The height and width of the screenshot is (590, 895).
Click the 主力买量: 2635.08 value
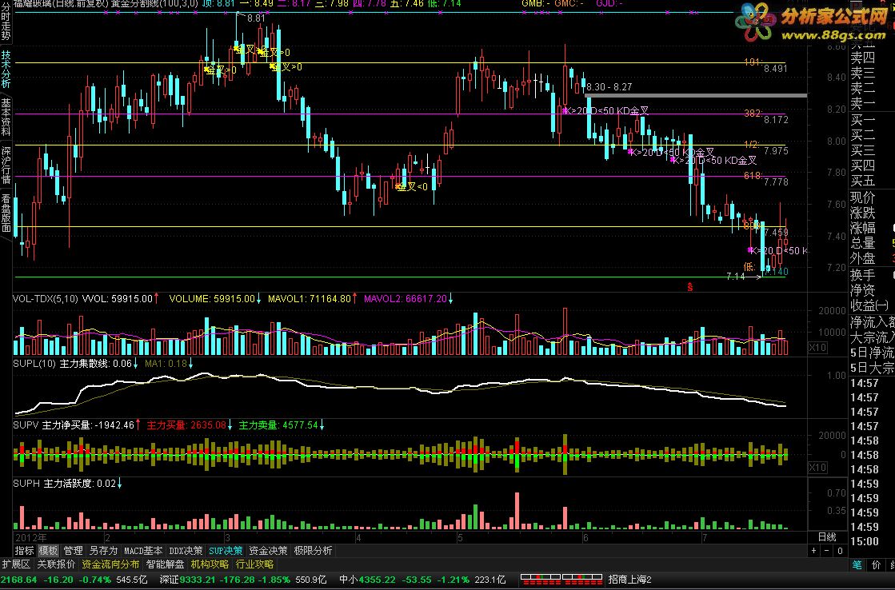click(186, 425)
